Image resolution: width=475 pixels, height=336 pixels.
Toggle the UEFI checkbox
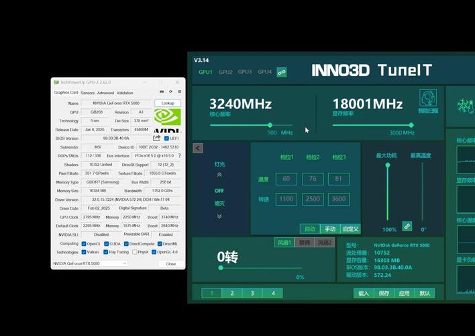166,138
